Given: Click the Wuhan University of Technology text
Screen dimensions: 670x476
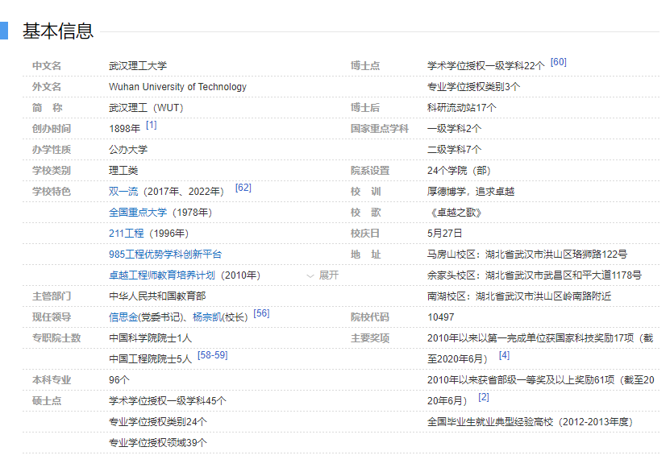Looking at the screenshot, I should tap(177, 87).
